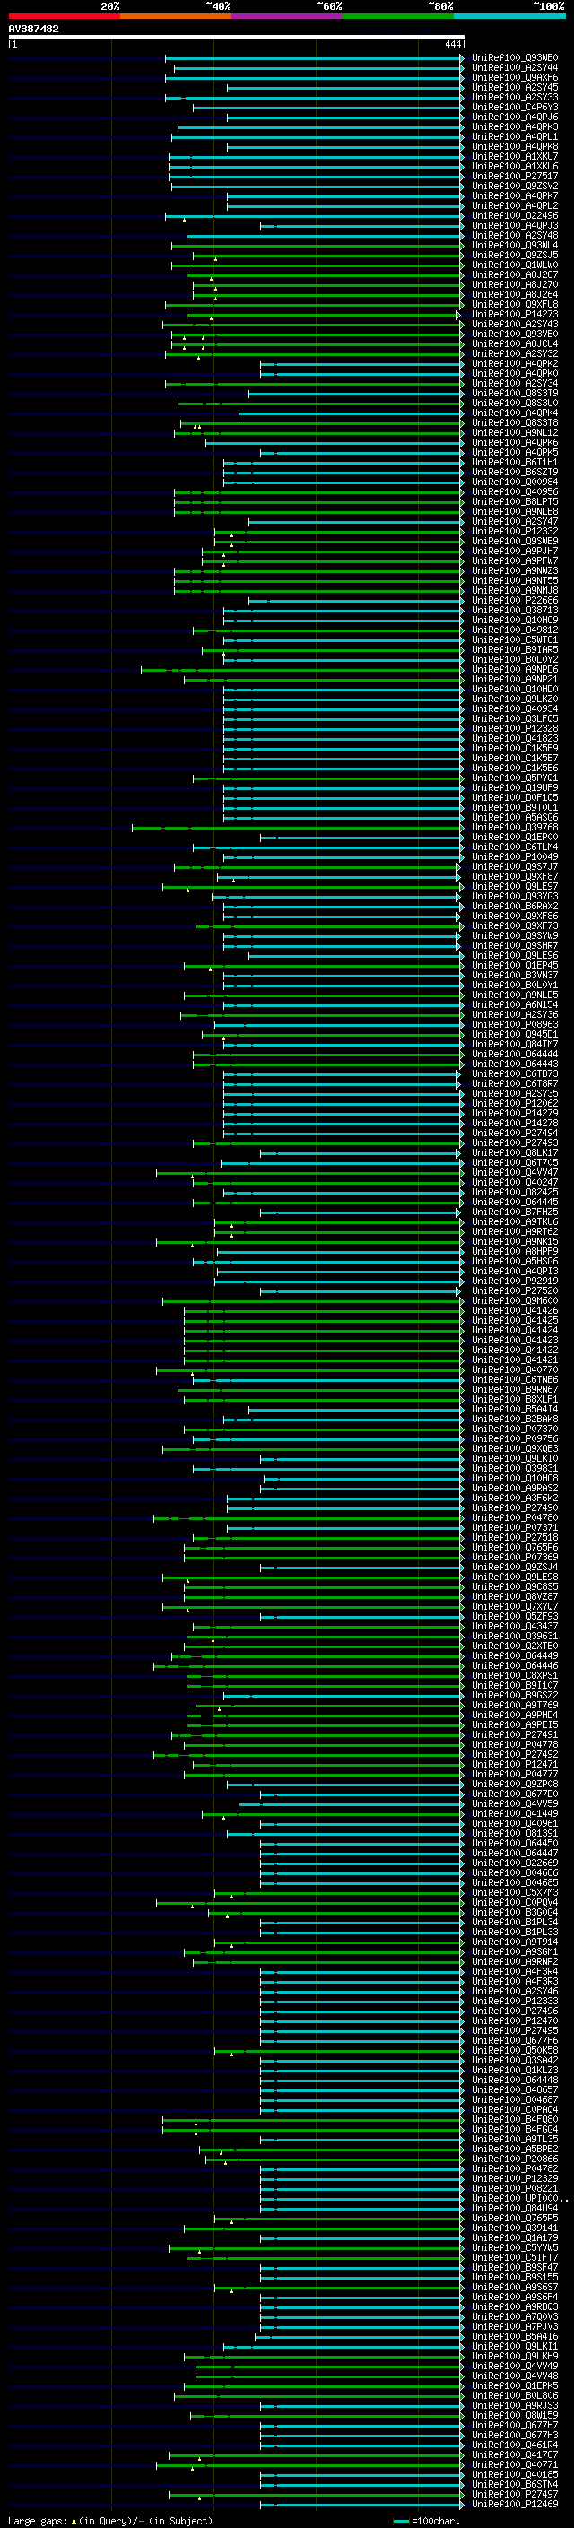This screenshot has height=2528, width=574.
Task: Select the UniRef100_B3VN37 label
Action: pyautogui.click(x=514, y=975)
